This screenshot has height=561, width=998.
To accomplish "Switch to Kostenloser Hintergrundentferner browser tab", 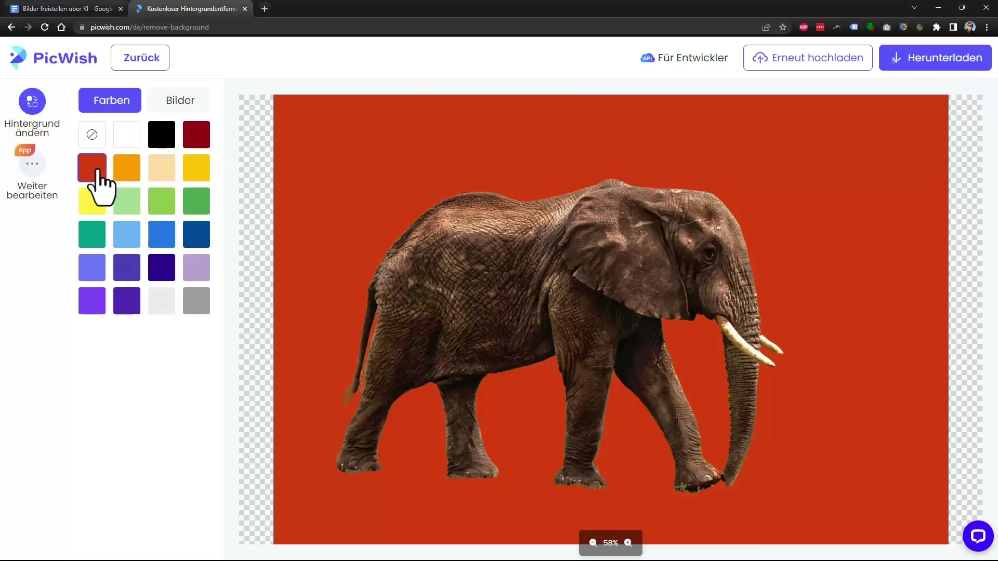I will point(191,9).
